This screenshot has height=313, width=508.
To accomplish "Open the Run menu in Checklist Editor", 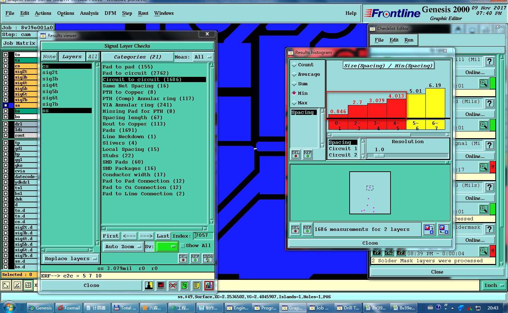I will (409, 40).
